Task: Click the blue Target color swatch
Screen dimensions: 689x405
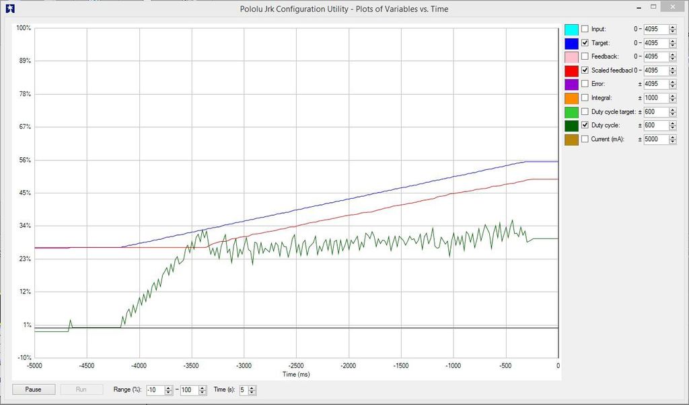Action: pyautogui.click(x=571, y=44)
